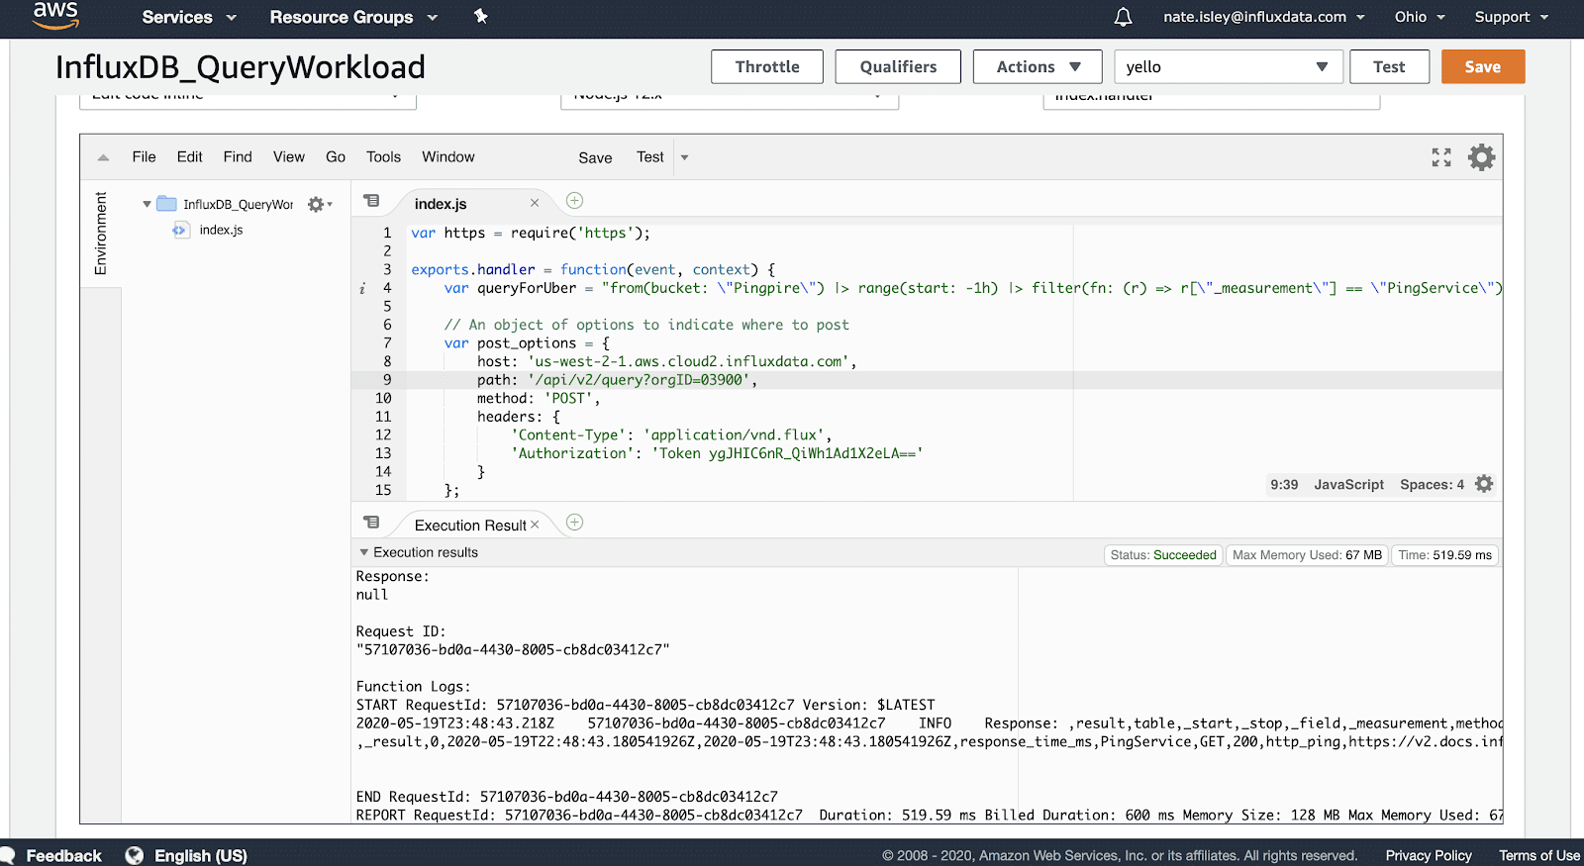Click Spaces: 4 indentation setting
This screenshot has width=1584, height=866.
point(1432,484)
